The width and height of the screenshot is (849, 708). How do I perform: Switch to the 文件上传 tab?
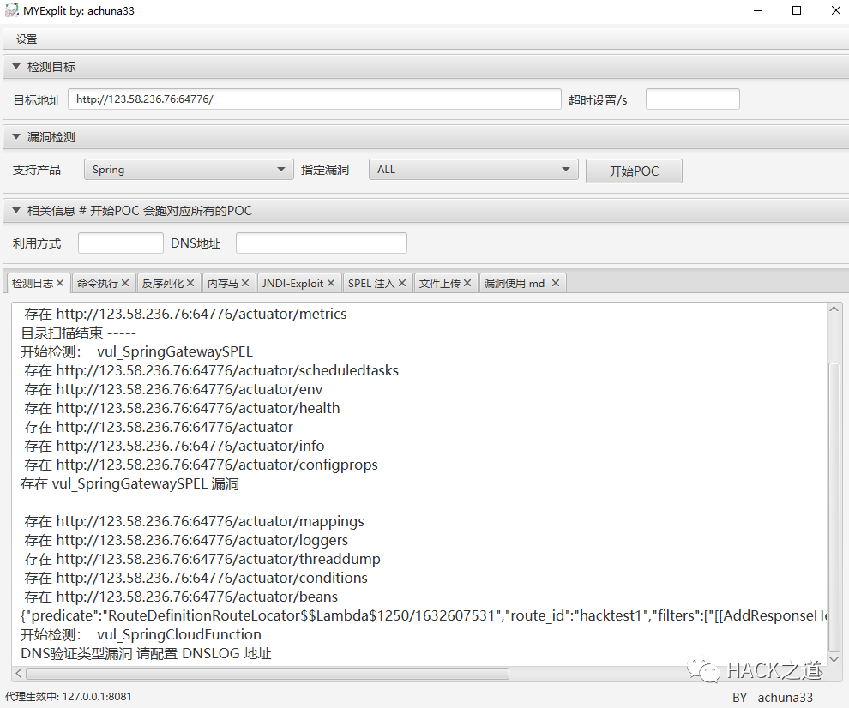[x=440, y=283]
